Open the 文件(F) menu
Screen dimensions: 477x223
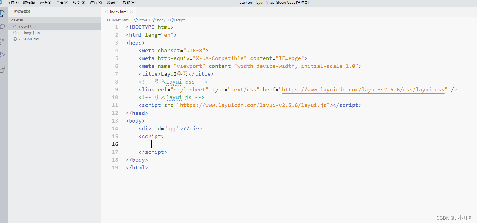point(13,3)
